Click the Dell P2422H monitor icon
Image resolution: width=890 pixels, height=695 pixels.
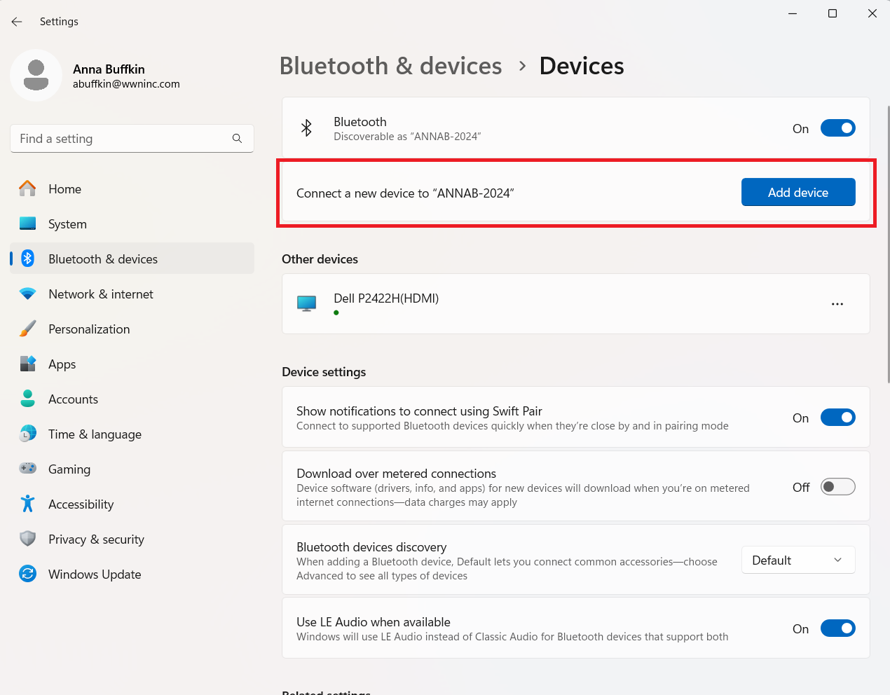(306, 303)
